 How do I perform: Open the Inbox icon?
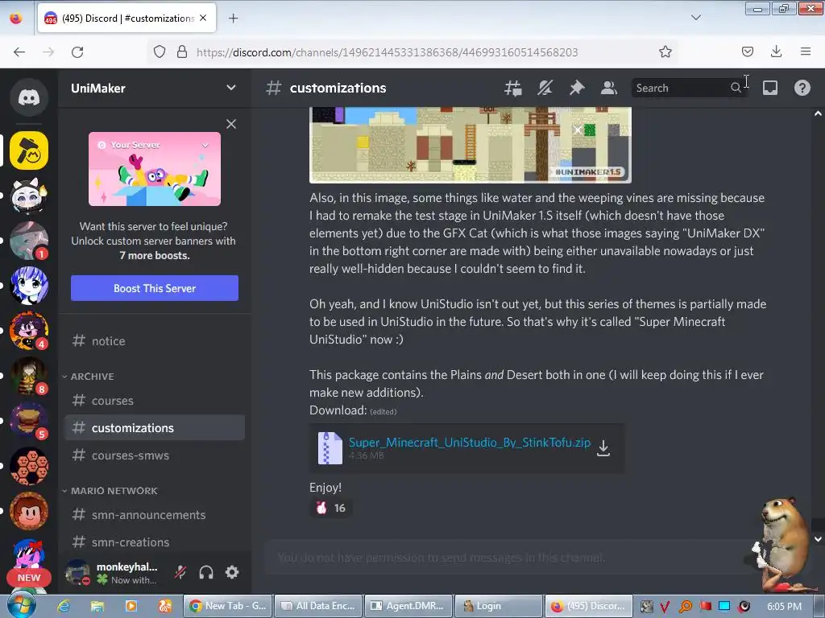[770, 88]
